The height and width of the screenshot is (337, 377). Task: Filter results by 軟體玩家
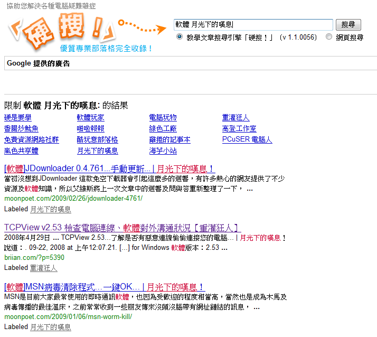tap(90, 118)
